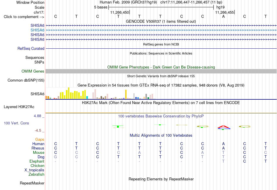Viewport: 277px width, 190px height.
Task: Click the cyan bar in the GTEx chart
Action: pos(87,97)
